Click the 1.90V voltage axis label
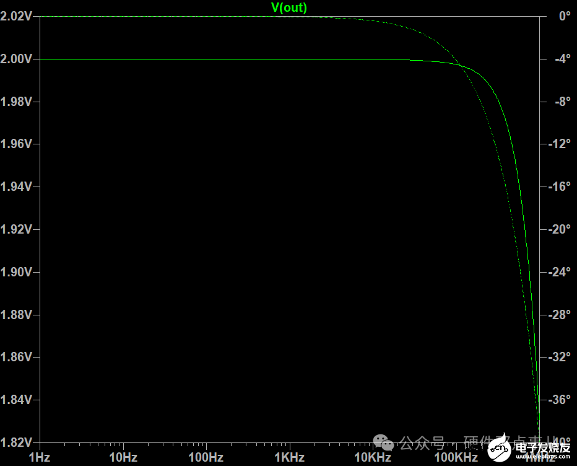 point(16,272)
